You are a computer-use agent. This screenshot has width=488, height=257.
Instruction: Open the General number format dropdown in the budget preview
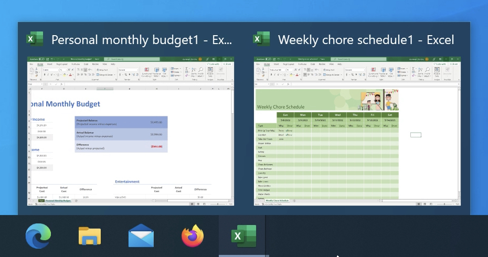[128, 69]
